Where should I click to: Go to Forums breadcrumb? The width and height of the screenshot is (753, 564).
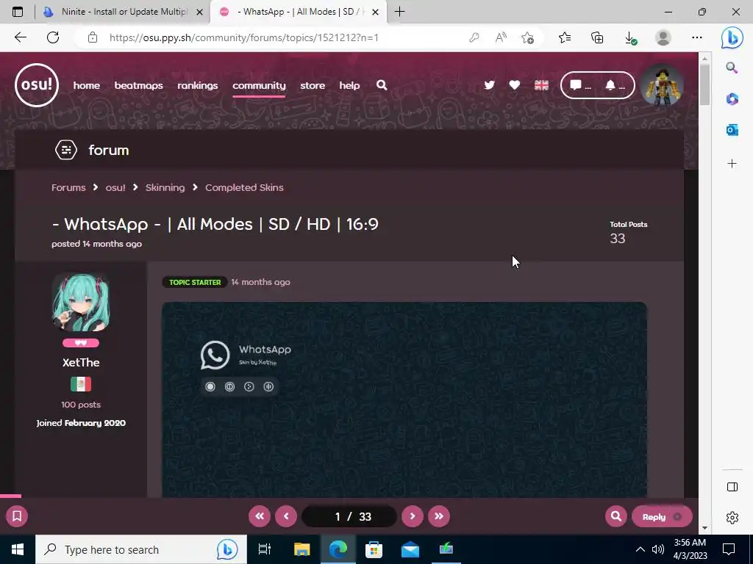[68, 187]
